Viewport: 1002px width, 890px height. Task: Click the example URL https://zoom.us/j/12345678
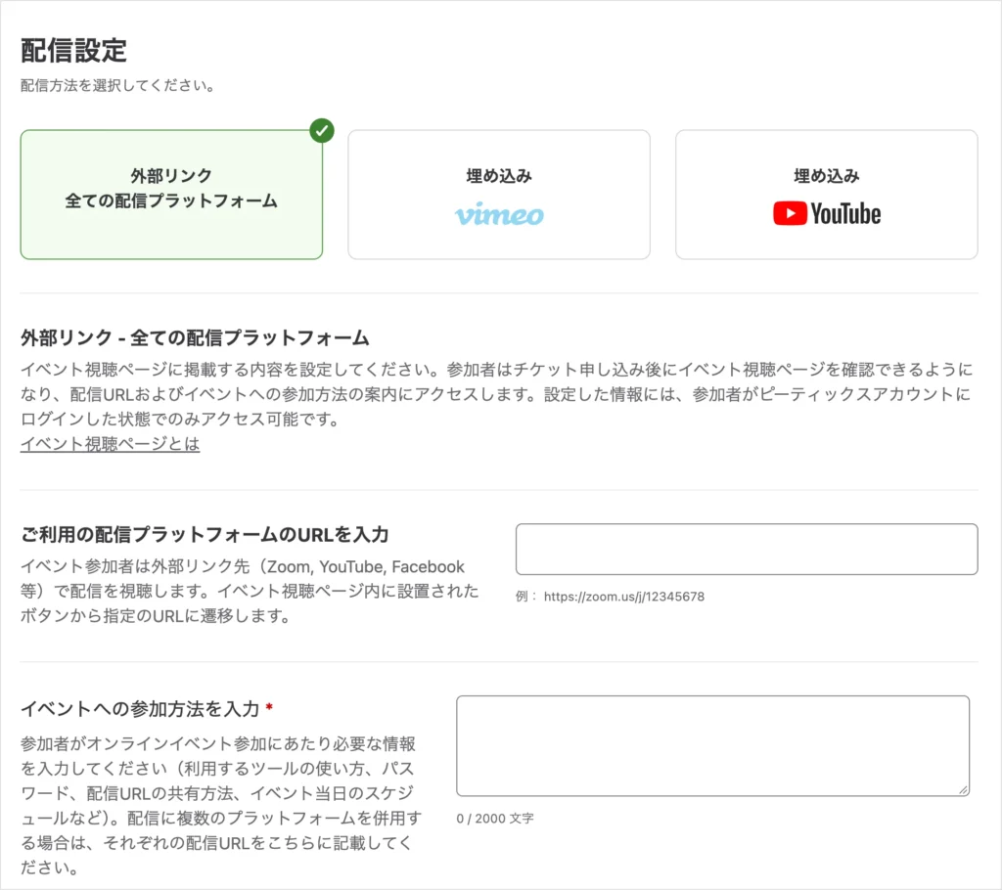click(624, 597)
